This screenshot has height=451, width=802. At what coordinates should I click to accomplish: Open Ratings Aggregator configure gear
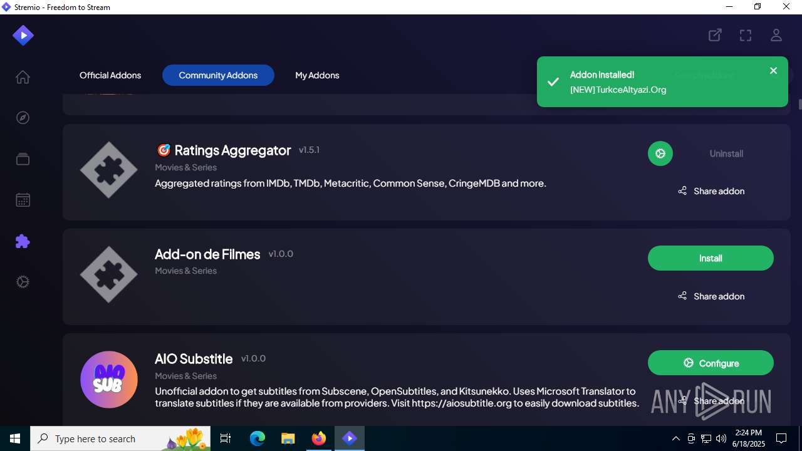[x=660, y=153]
